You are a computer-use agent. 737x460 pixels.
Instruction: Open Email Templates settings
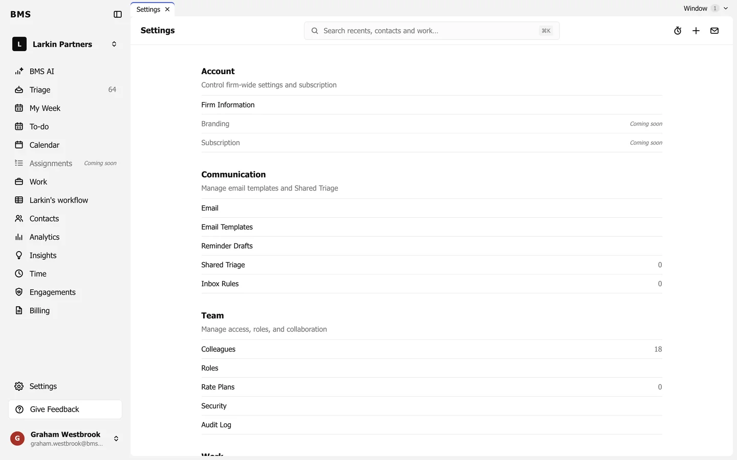(431, 227)
